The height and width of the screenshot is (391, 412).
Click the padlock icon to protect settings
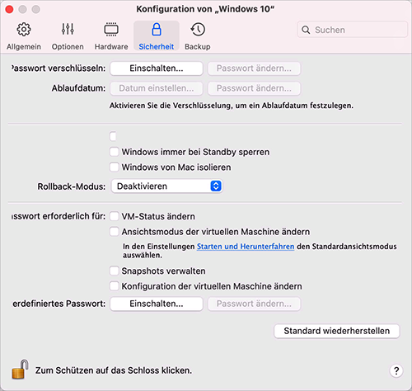[20, 370]
